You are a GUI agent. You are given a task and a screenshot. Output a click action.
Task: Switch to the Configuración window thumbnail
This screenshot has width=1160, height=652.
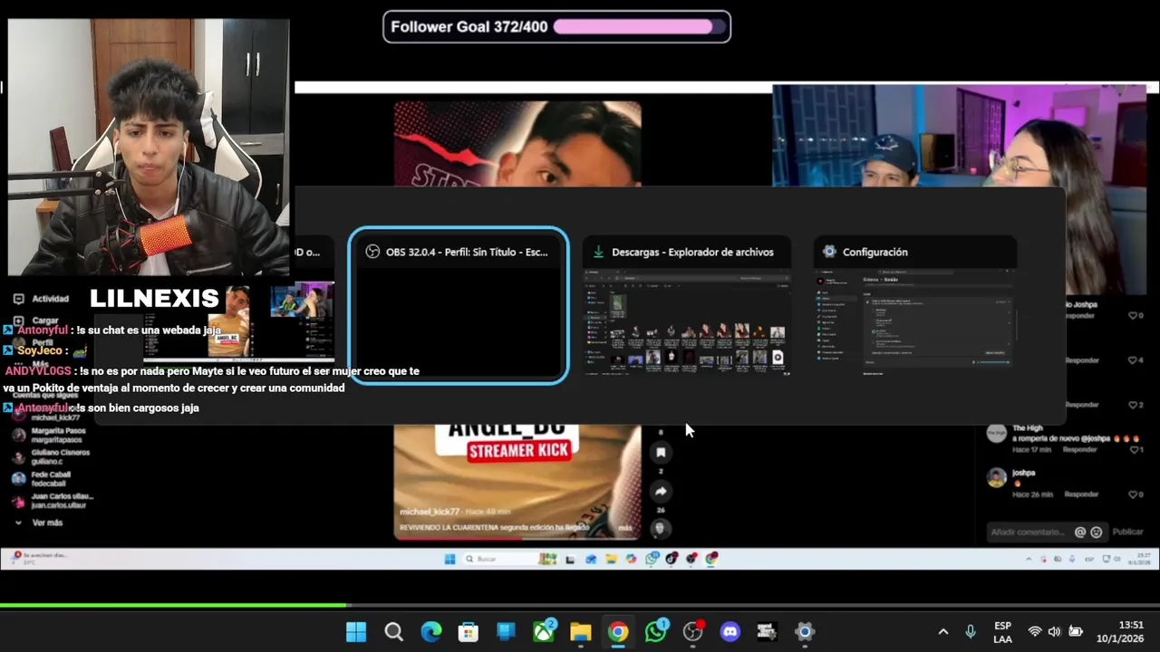point(915,305)
